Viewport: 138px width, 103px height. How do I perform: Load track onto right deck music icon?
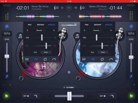click(x=77, y=36)
